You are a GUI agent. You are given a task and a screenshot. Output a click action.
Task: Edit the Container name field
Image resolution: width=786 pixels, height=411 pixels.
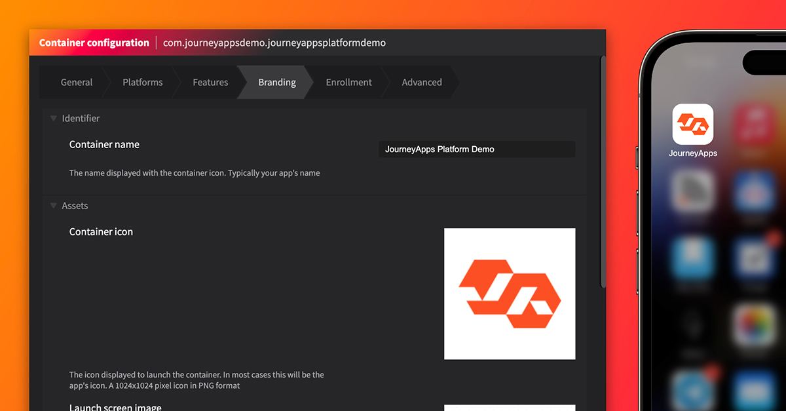tap(477, 149)
